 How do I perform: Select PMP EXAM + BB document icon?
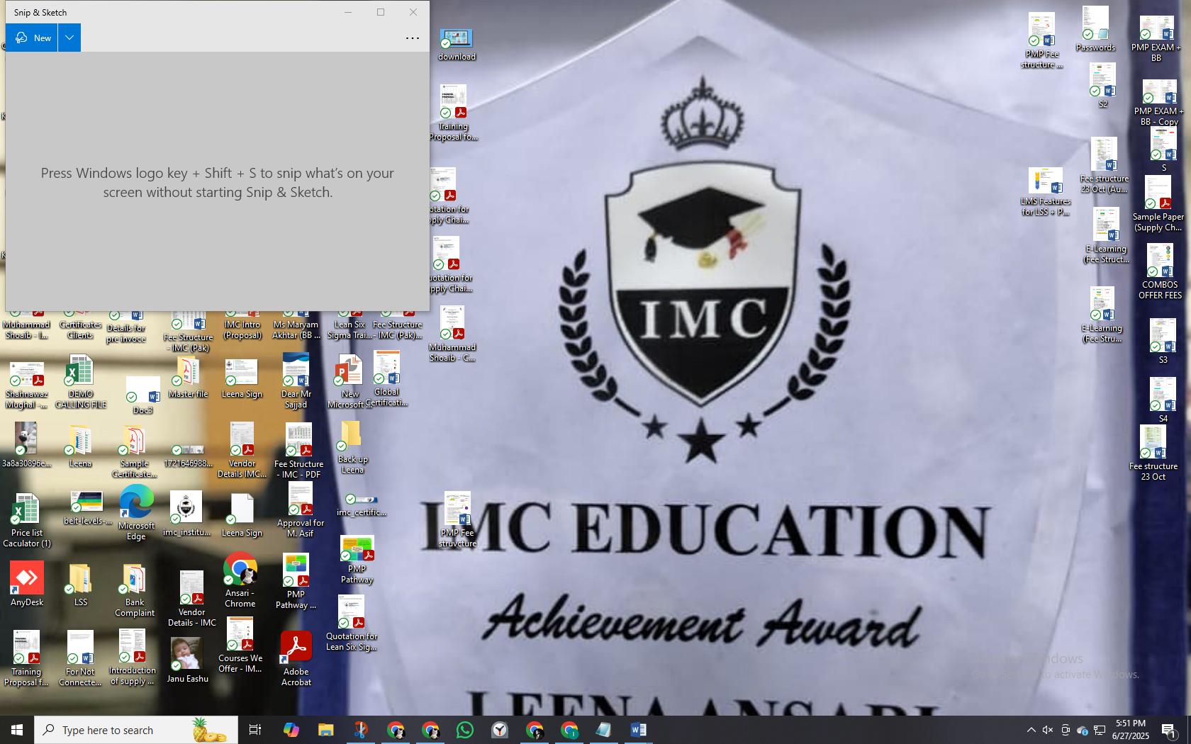[x=1156, y=39]
